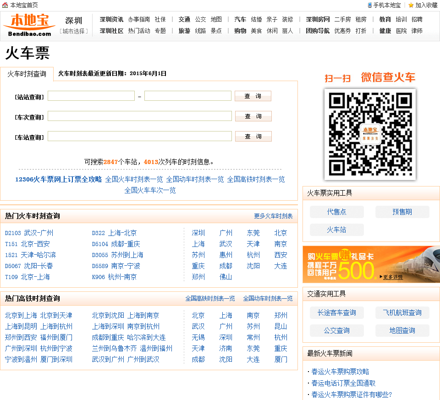Click 预售期 tool button
Screen dimensions: 440x400
click(x=402, y=212)
